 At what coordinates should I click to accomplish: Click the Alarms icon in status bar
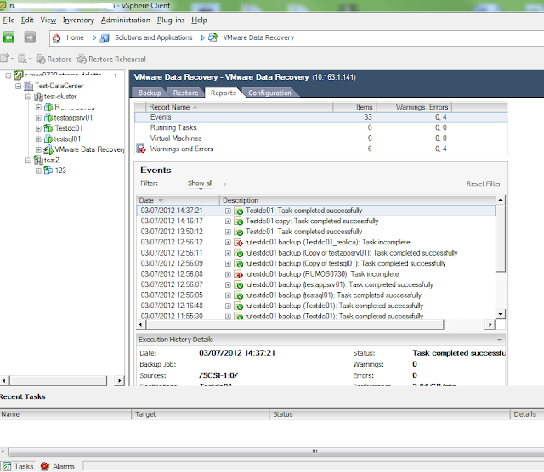tap(45, 466)
